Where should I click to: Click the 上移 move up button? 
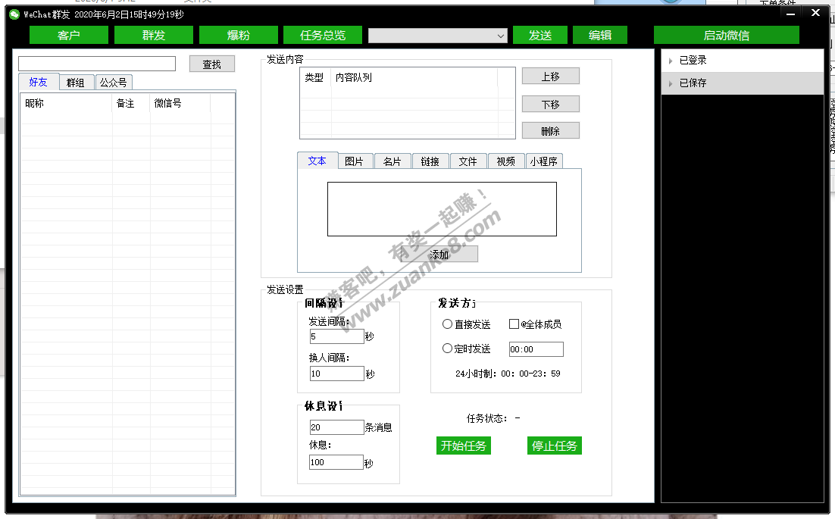[x=550, y=77]
